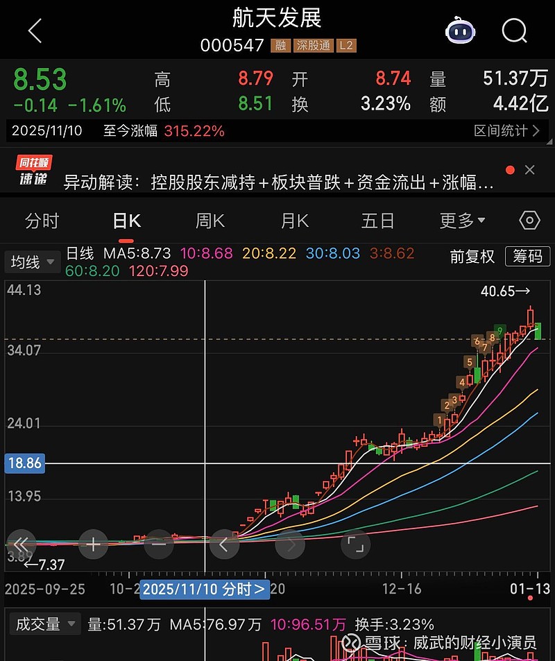555x661 pixels.
Task: Zoom in on chart using plus icon
Action: (x=93, y=544)
